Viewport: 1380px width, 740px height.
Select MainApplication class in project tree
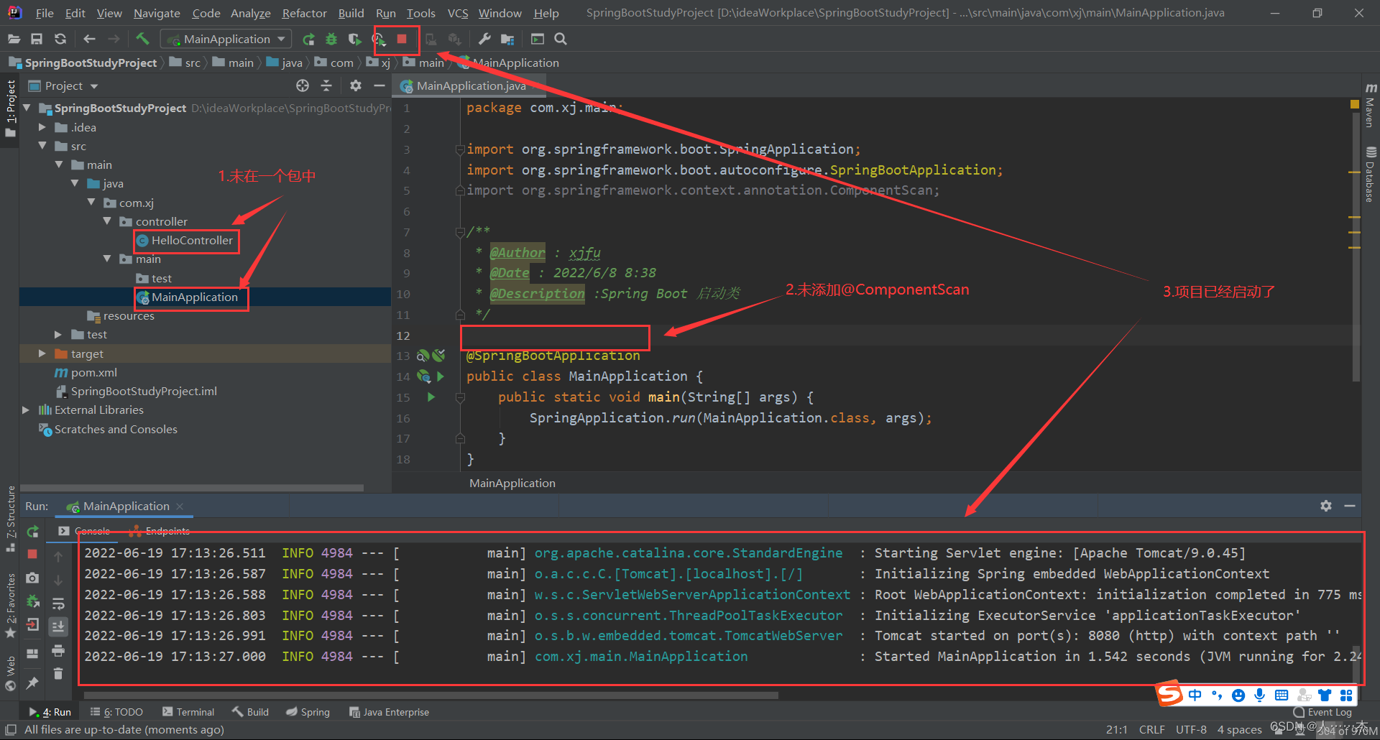[x=194, y=297]
